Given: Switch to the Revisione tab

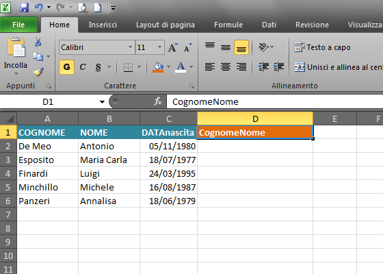Looking at the screenshot, I should click(x=312, y=25).
